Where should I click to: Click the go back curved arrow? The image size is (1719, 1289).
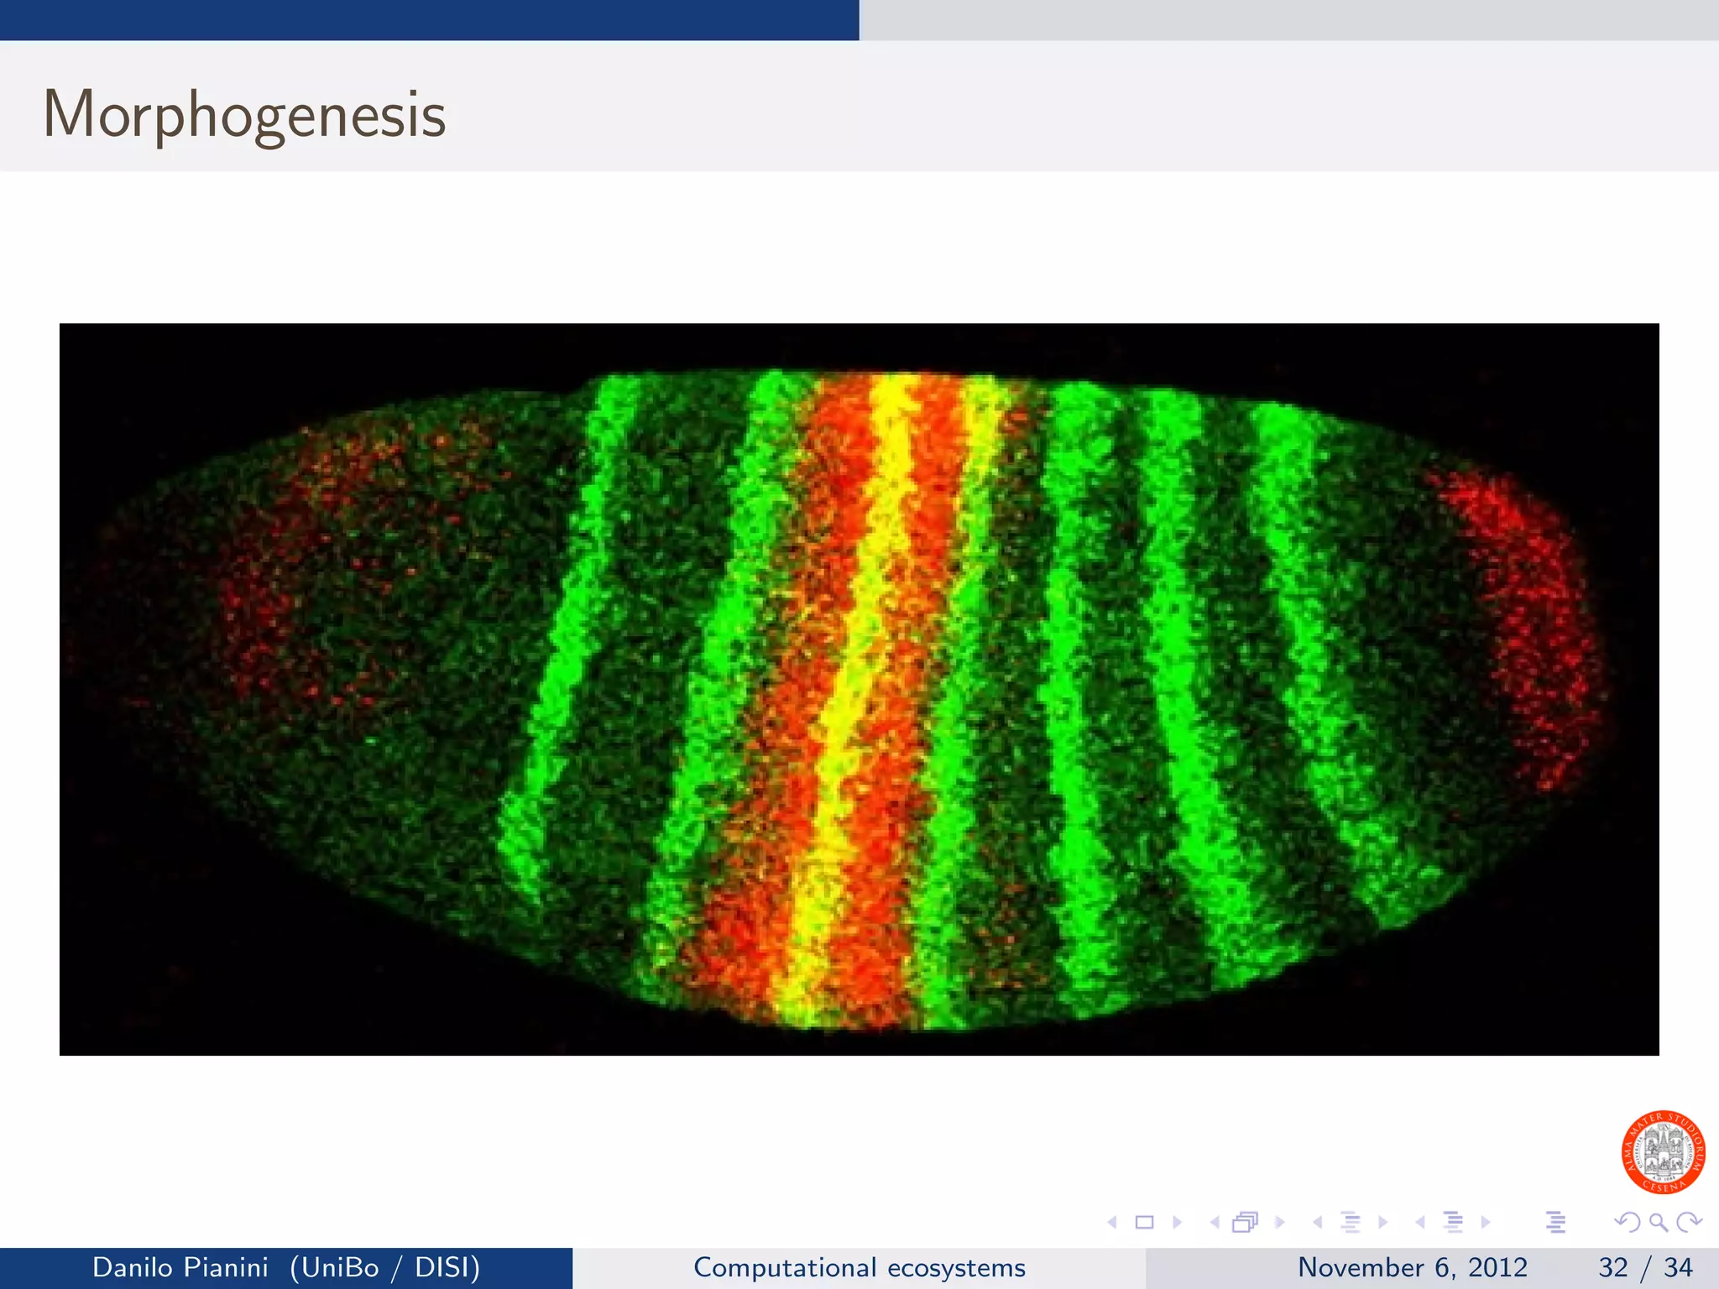[x=1627, y=1223]
